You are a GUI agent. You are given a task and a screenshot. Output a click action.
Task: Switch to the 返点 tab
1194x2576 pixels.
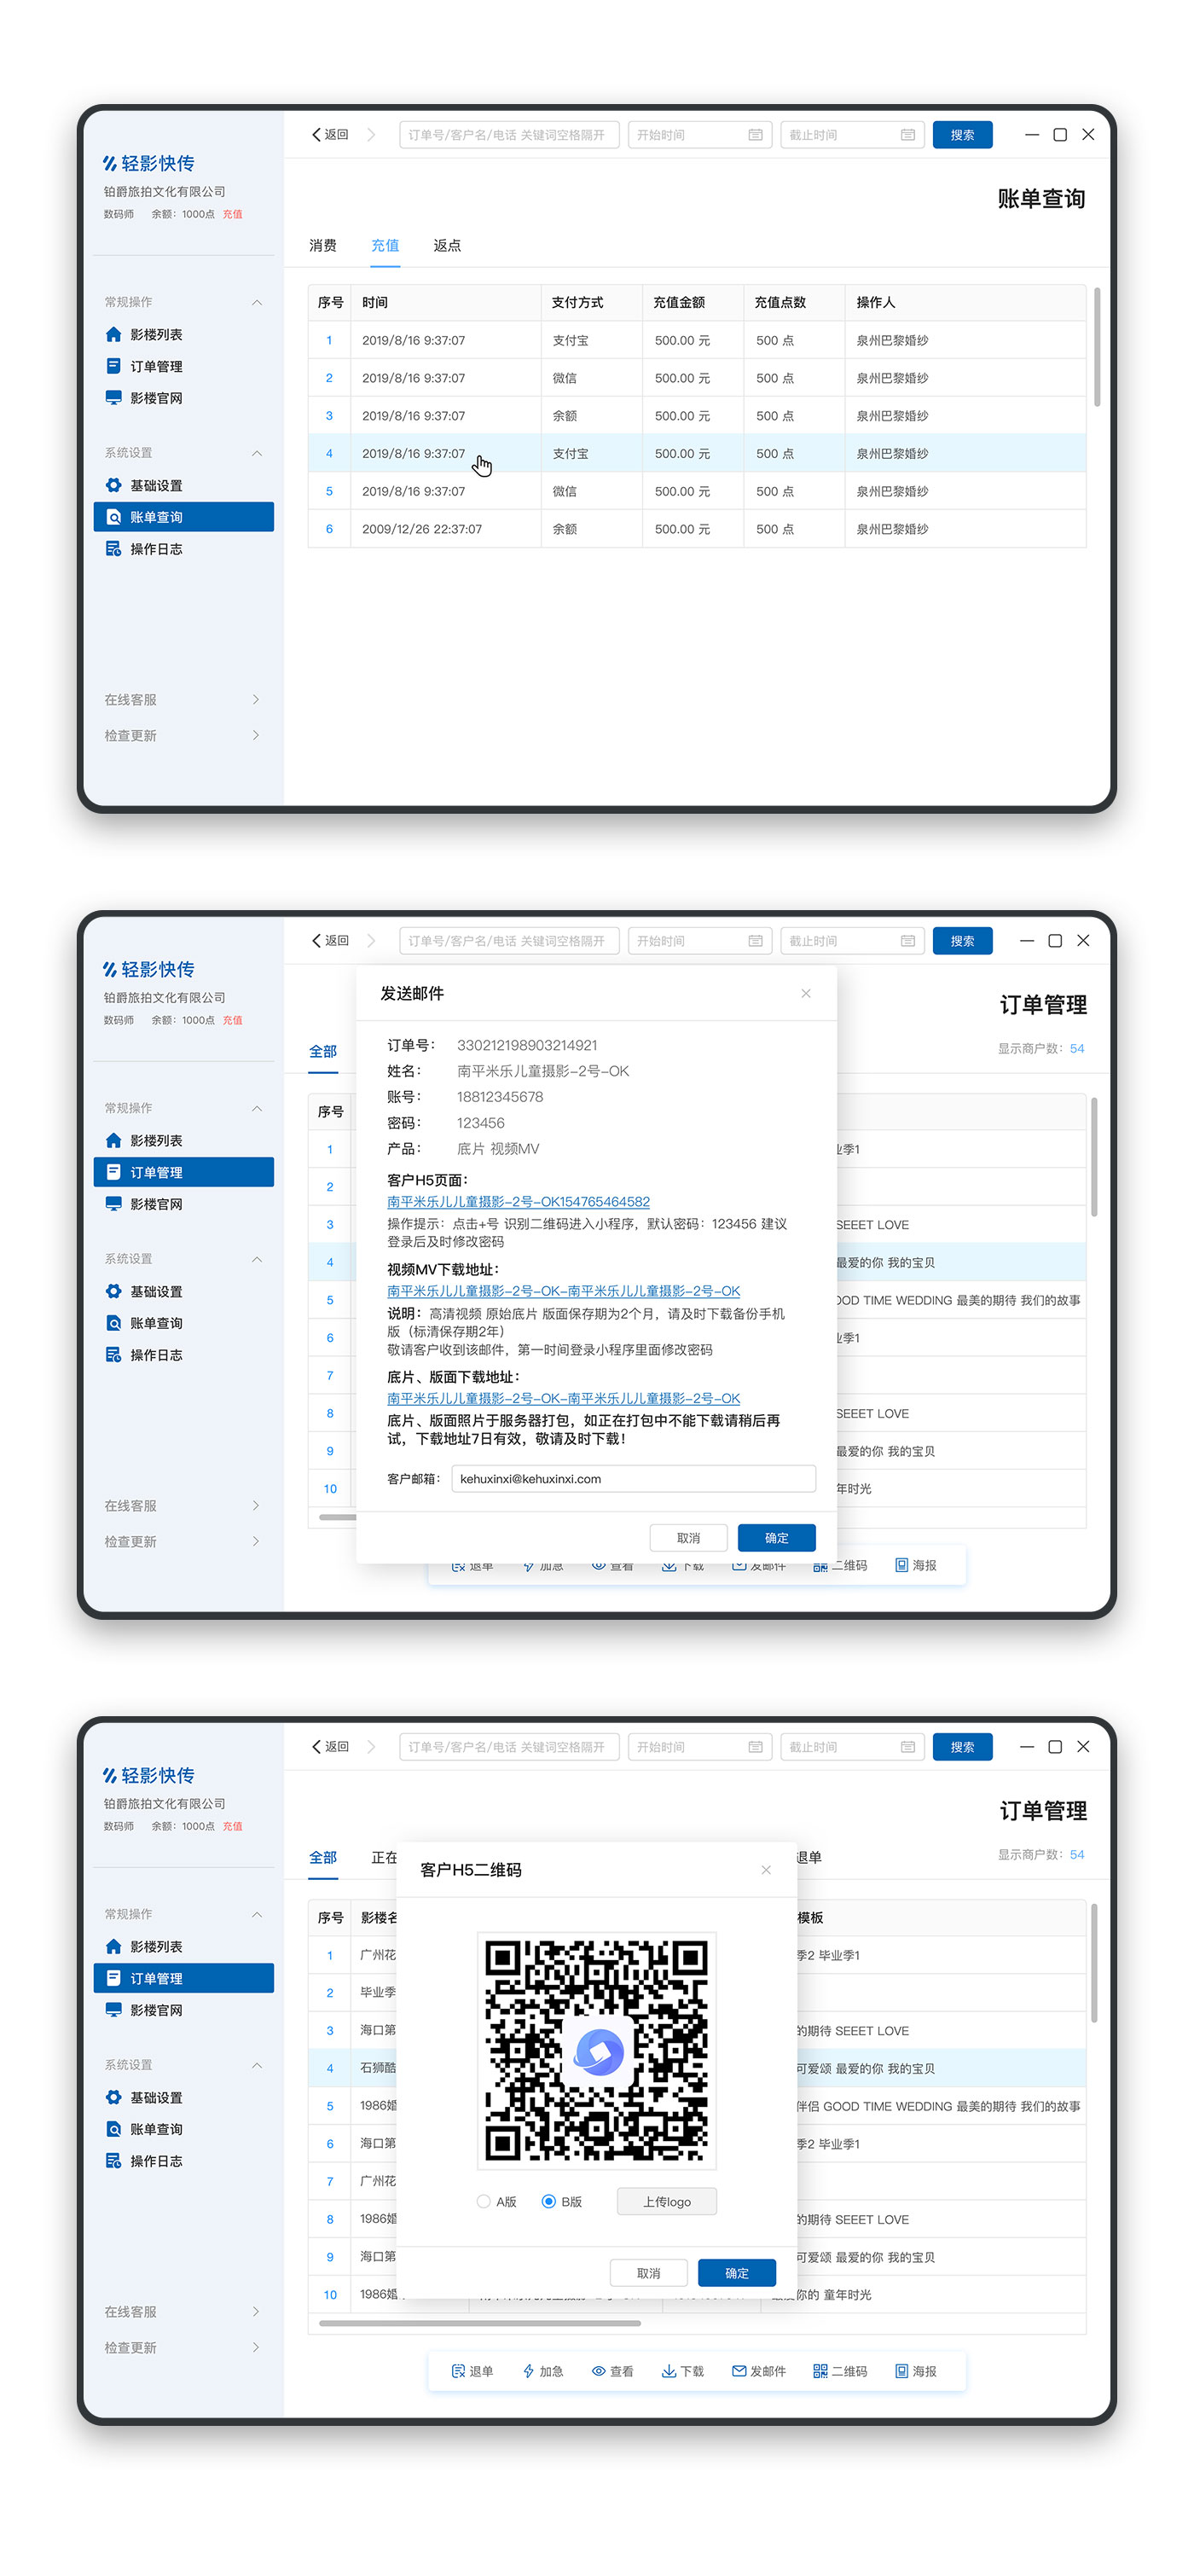coord(447,245)
